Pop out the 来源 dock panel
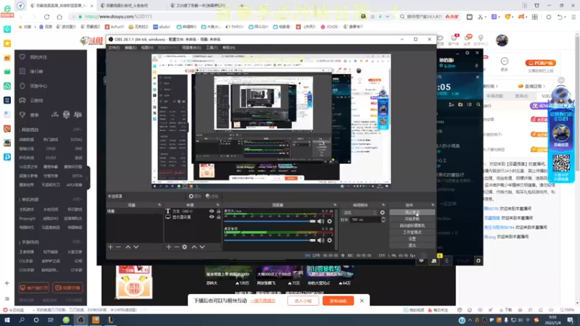 coord(217,205)
